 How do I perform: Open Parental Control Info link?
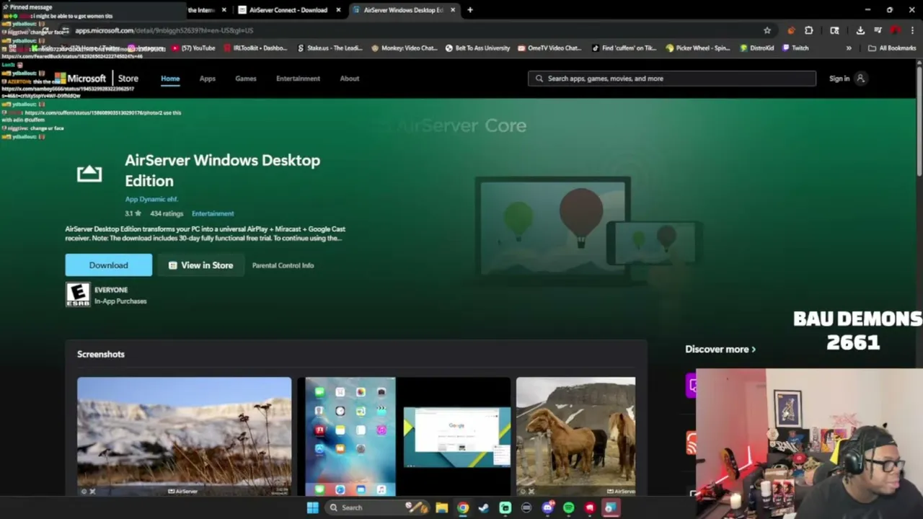(x=283, y=265)
